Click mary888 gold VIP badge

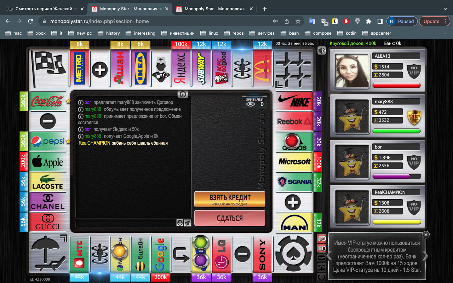pos(414,117)
